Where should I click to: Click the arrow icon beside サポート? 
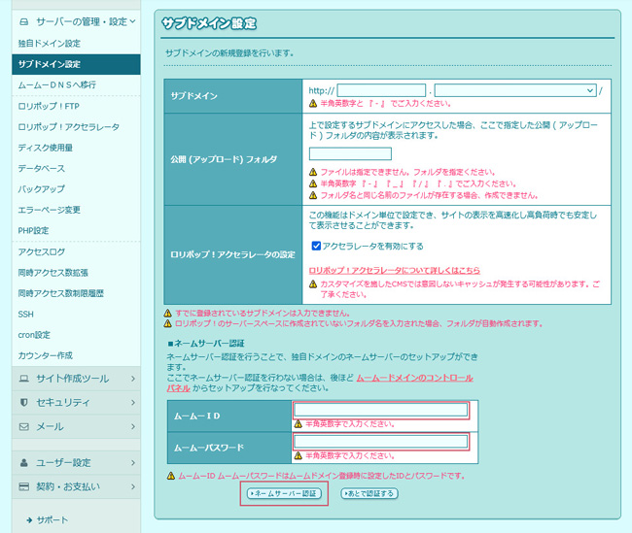(x=30, y=520)
